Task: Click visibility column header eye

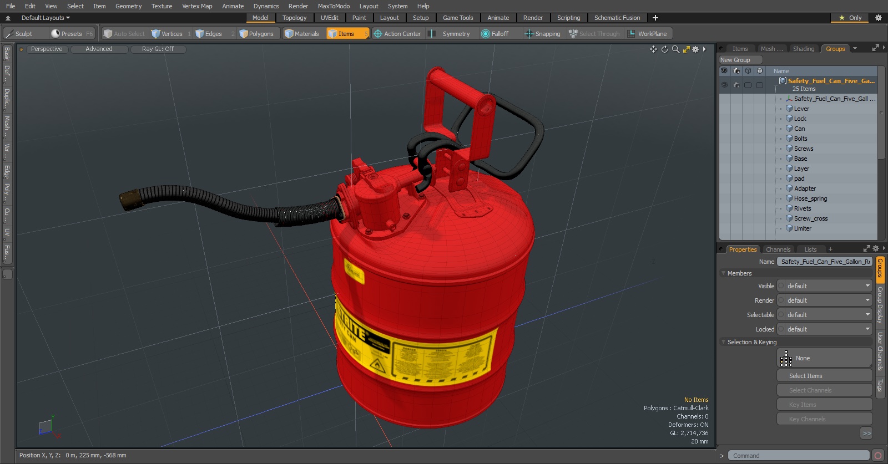Action: (x=724, y=71)
